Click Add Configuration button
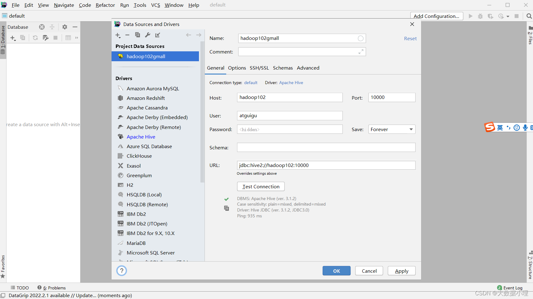Image resolution: width=533 pixels, height=299 pixels. point(437,16)
